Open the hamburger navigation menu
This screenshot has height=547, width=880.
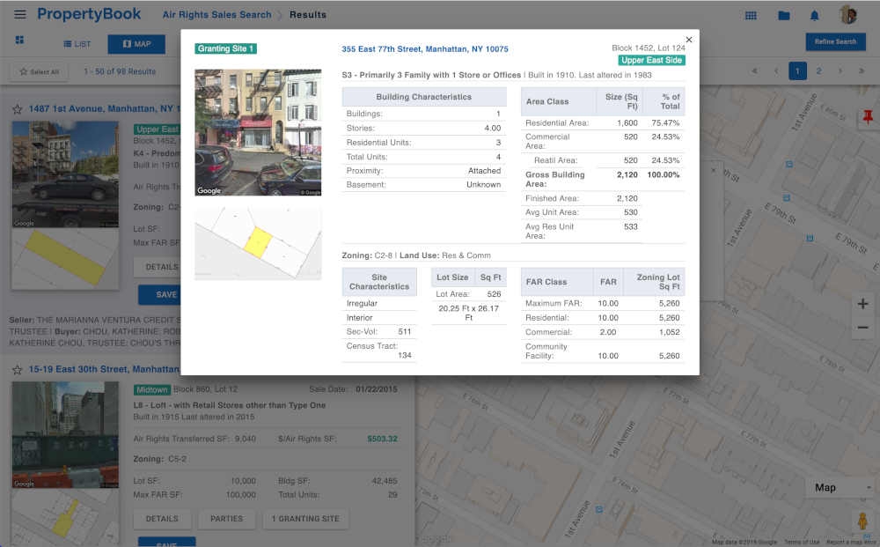20,15
